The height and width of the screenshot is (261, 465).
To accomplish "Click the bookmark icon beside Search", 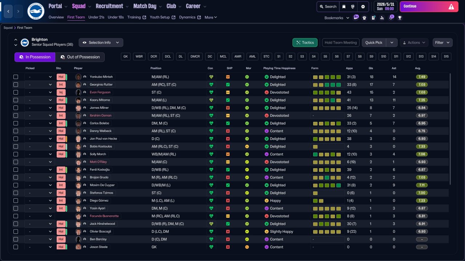I will (x=344, y=7).
